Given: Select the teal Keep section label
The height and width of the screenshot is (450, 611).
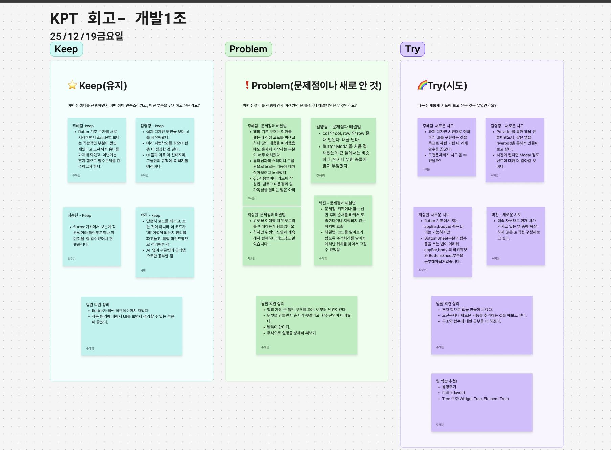Looking at the screenshot, I should pos(66,49).
